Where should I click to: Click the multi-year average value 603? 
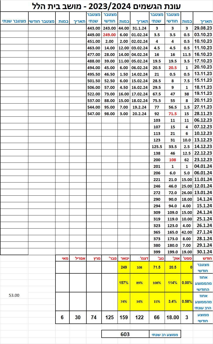click(125, 334)
